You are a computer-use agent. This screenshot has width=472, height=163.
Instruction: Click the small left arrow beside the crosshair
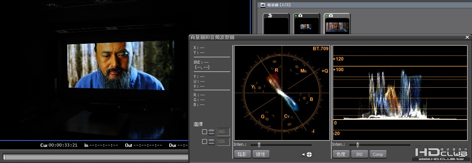click(303, 154)
